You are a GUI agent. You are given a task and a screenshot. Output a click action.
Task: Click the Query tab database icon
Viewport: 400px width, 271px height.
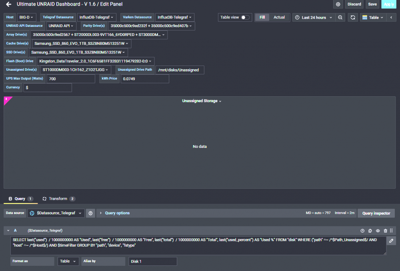point(10,199)
